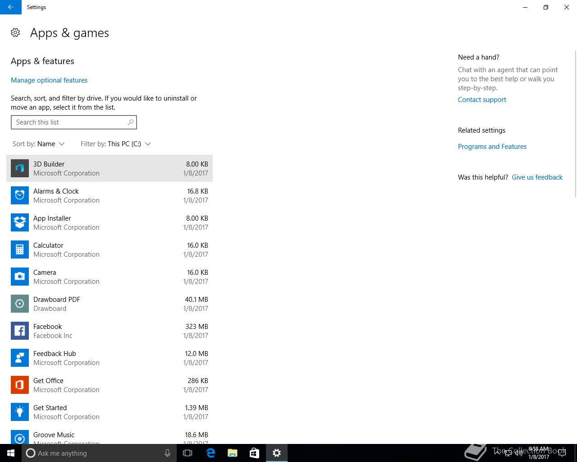
Task: Go back using the Settings back arrow
Action: (x=11, y=7)
